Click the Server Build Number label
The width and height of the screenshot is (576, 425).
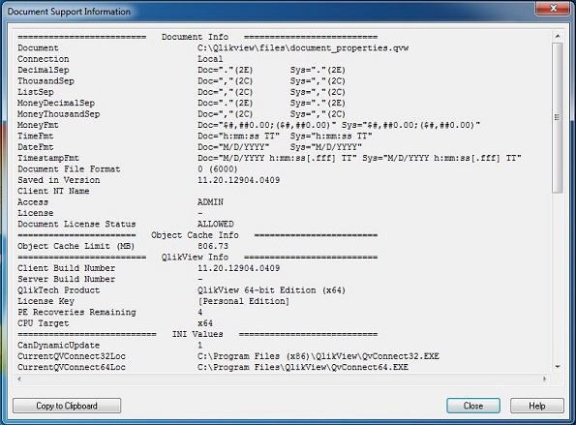click(x=67, y=280)
